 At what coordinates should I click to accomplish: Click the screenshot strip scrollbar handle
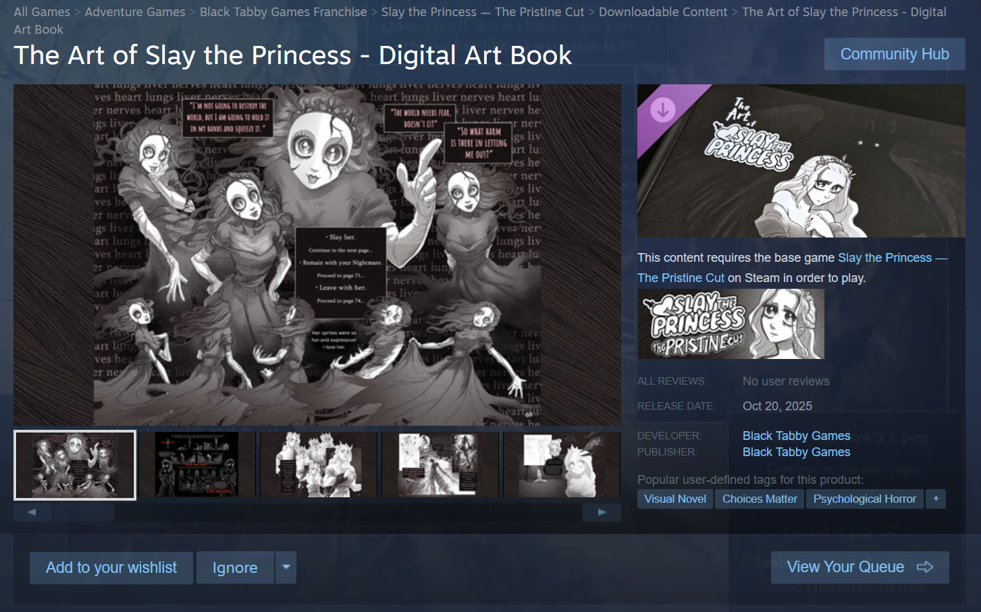point(84,512)
